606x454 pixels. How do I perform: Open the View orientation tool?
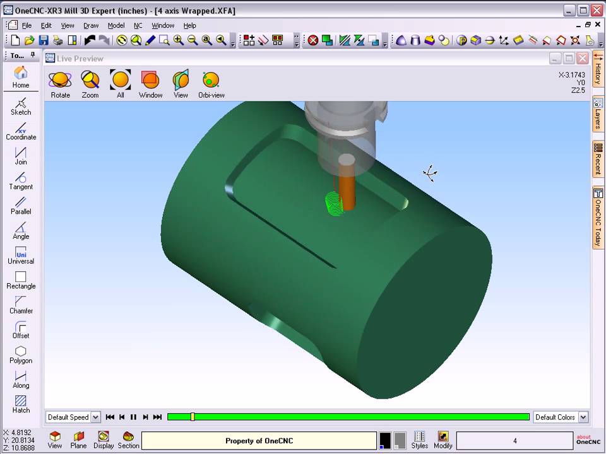[181, 84]
